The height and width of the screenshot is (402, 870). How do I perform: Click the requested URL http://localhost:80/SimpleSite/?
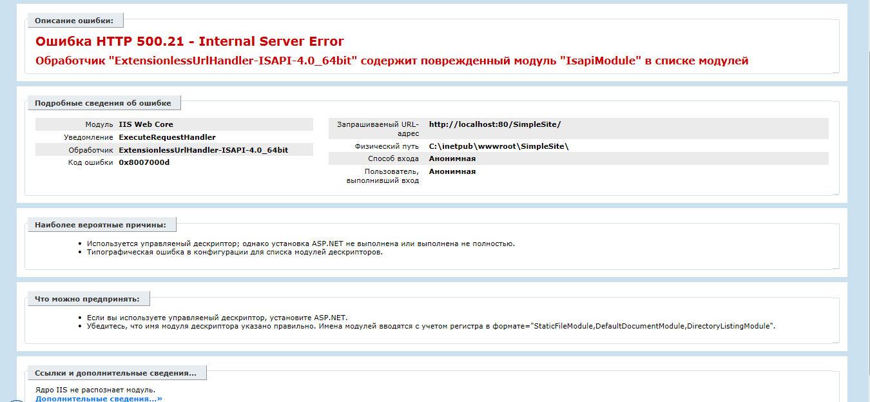pos(495,124)
